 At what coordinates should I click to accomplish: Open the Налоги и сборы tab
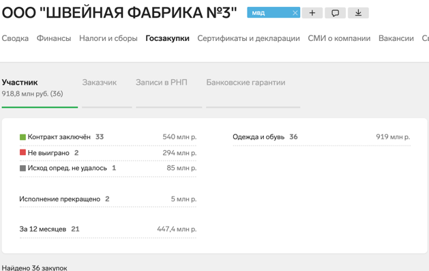[108, 38]
